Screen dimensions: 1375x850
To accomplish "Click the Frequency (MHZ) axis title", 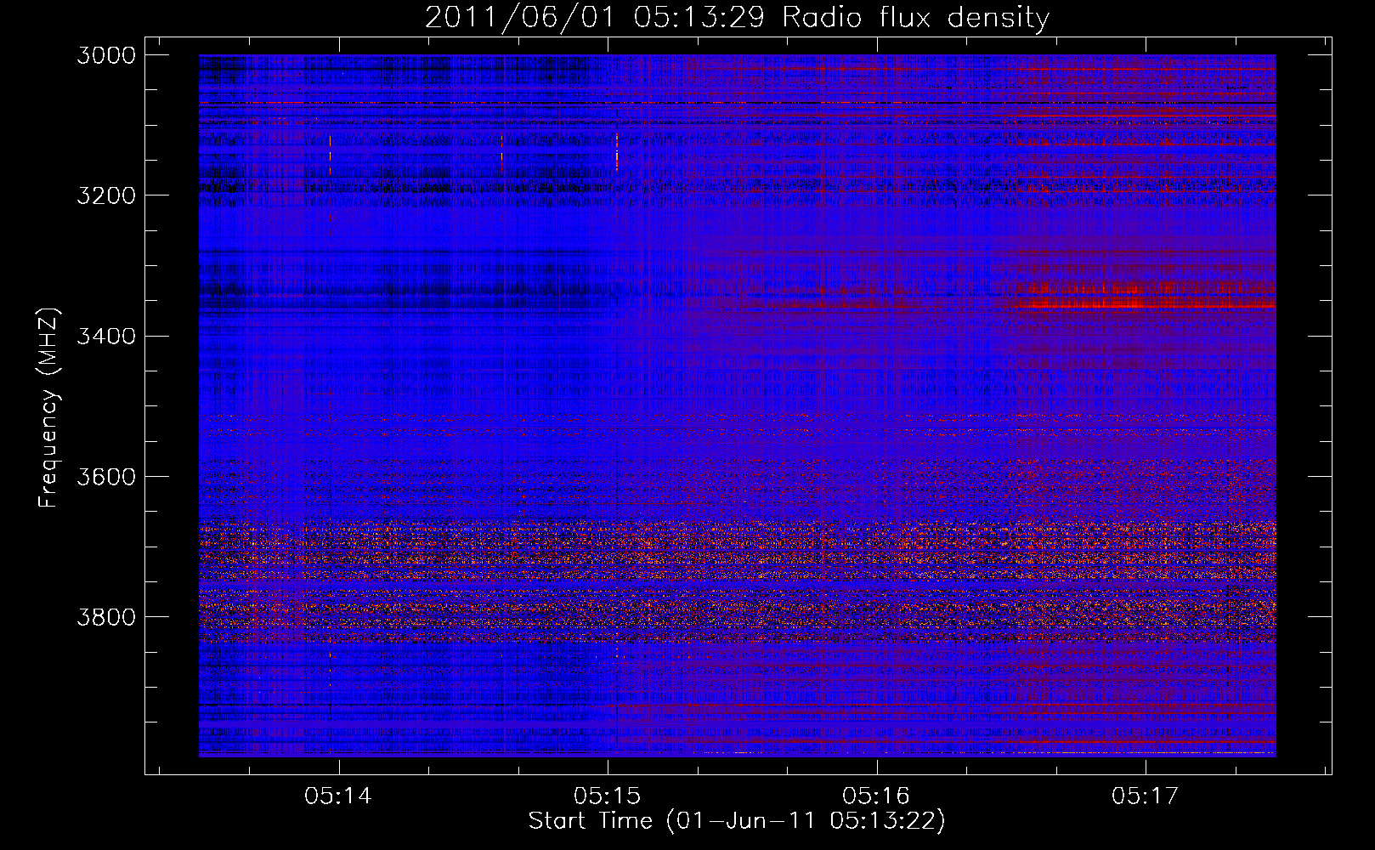I will pos(49,408).
